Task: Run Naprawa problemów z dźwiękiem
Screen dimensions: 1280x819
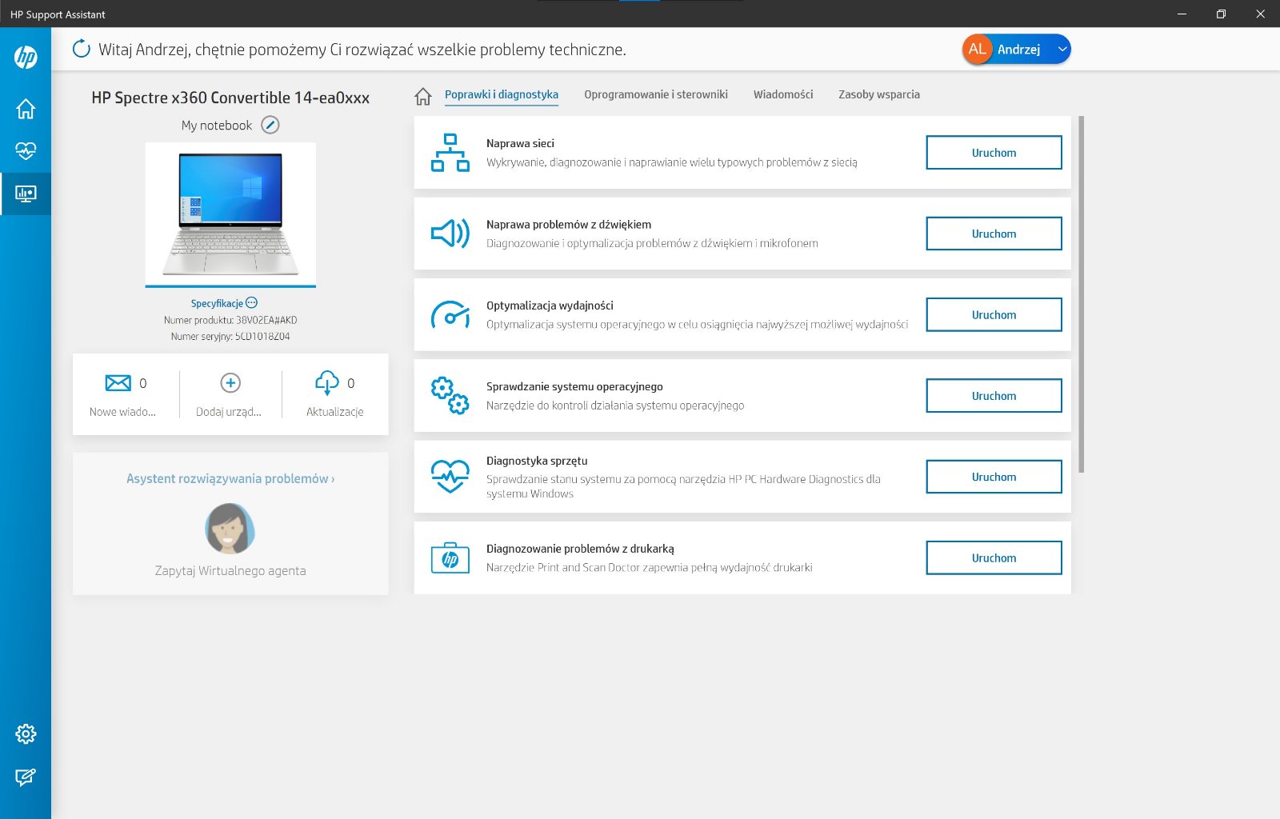Action: (x=994, y=234)
